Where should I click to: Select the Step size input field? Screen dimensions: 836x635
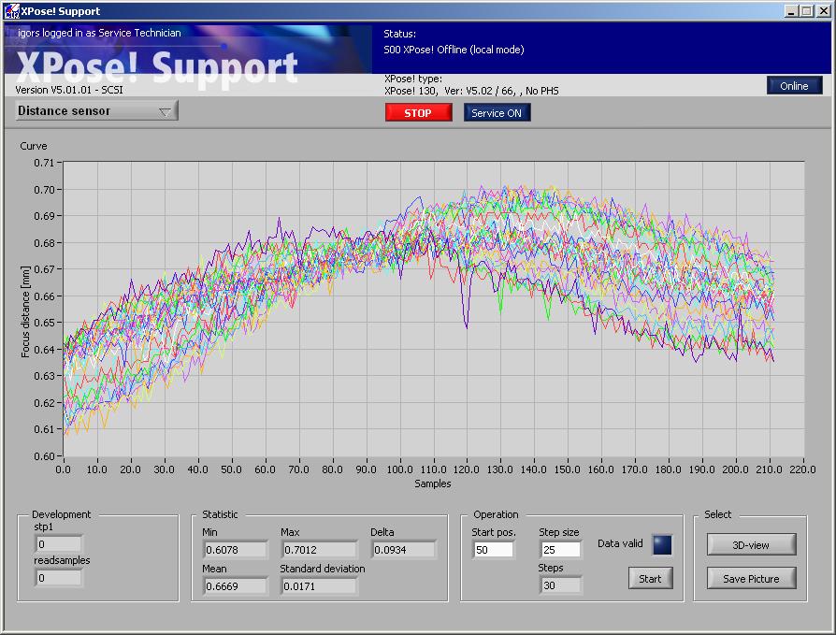point(560,550)
